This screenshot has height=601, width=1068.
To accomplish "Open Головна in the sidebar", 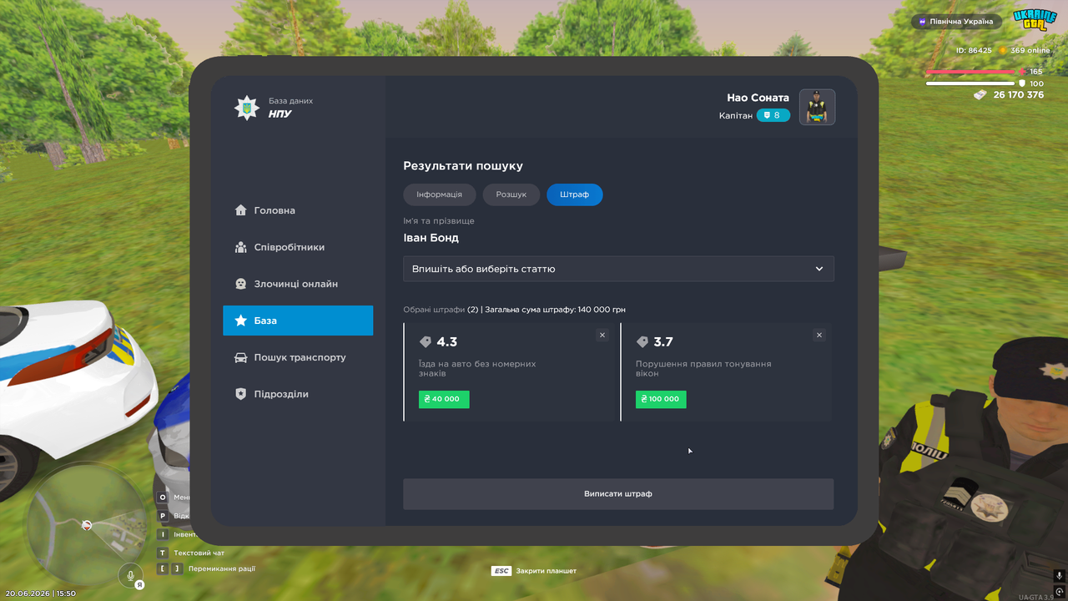I will 298,210.
